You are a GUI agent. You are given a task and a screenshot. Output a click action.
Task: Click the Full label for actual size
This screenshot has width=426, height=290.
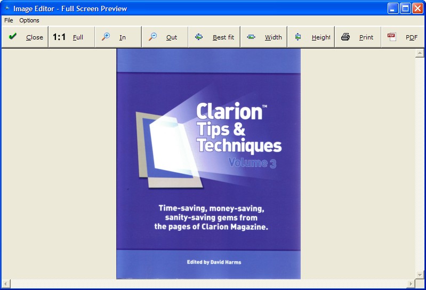(78, 37)
